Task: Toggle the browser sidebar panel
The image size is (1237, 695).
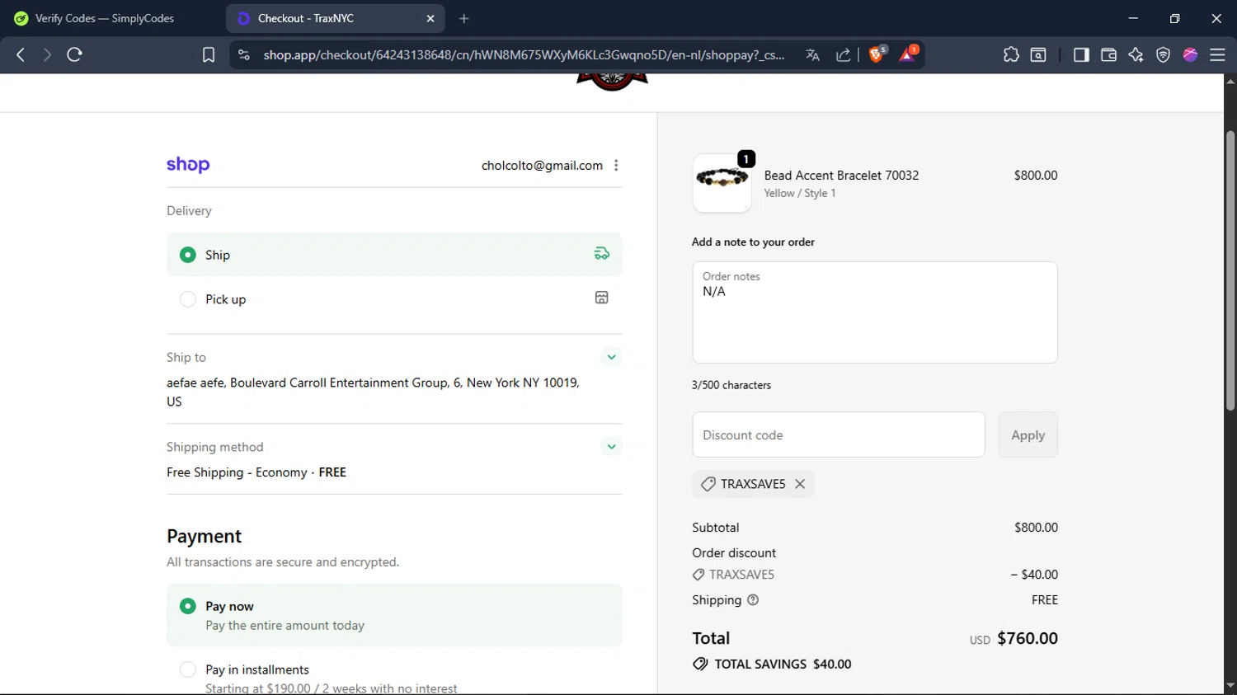Action: [x=1081, y=54]
